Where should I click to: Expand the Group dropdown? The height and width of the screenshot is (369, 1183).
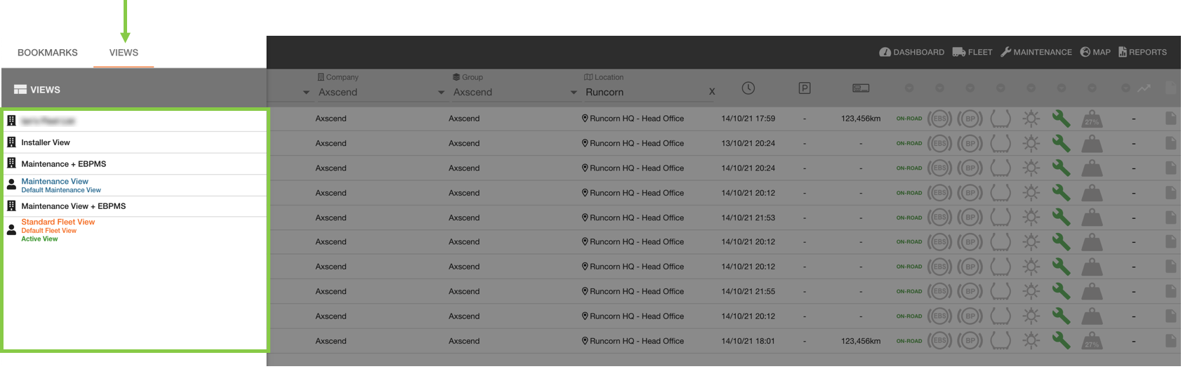click(574, 93)
